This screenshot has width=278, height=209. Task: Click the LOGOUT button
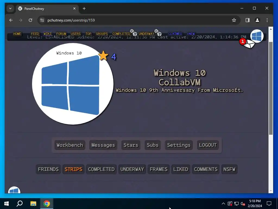[x=208, y=145]
